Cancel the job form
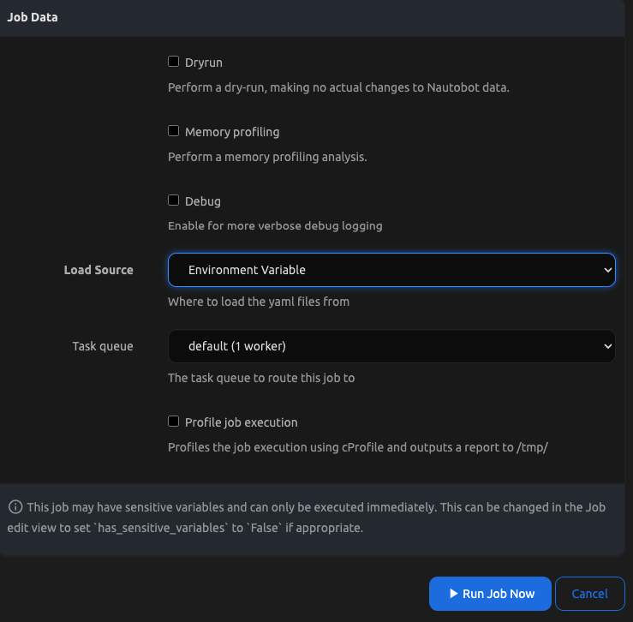Viewport: 633px width, 622px height. tap(589, 594)
